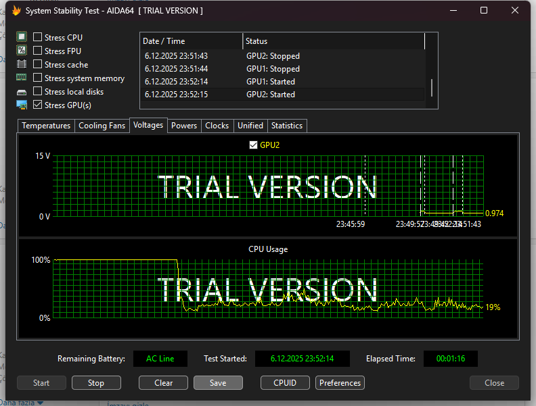Click the bottom Close button
Image resolution: width=536 pixels, height=406 pixels.
click(494, 383)
